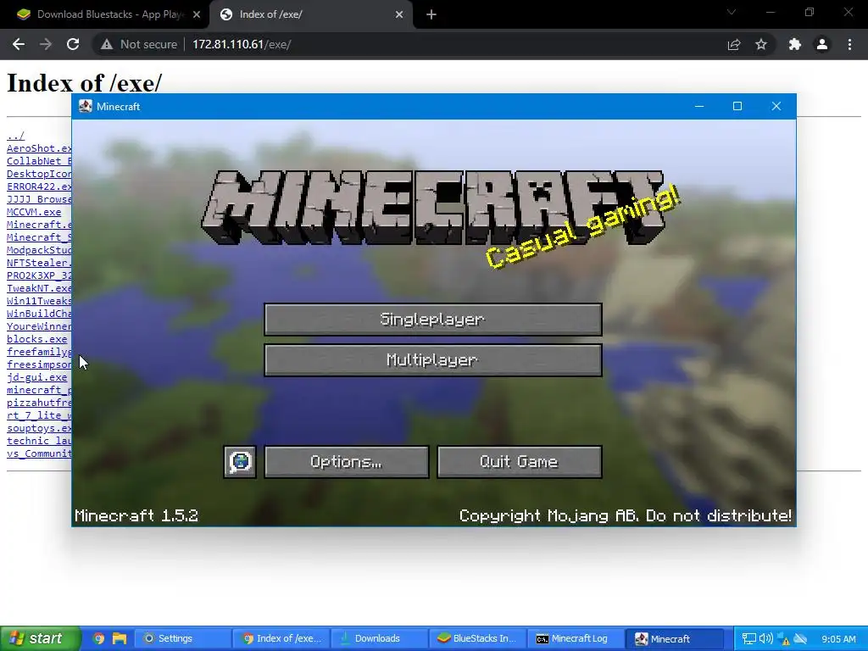Image resolution: width=868 pixels, height=651 pixels.
Task: Open the Multiplayer menu
Action: pyautogui.click(x=433, y=360)
